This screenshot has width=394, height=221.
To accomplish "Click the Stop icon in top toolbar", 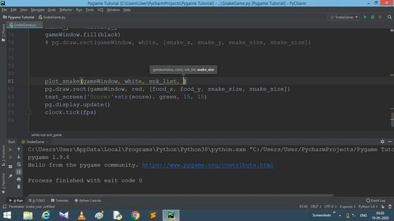I will tap(380, 17).
